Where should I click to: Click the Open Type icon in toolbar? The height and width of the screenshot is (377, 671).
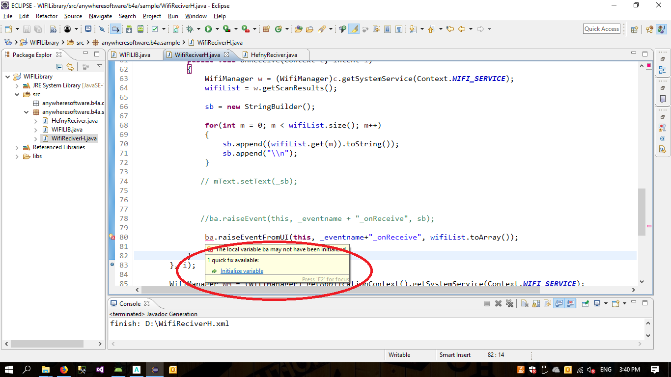299,29
